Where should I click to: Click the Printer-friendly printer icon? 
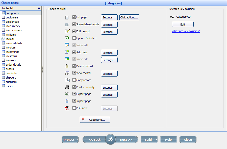point(67,87)
